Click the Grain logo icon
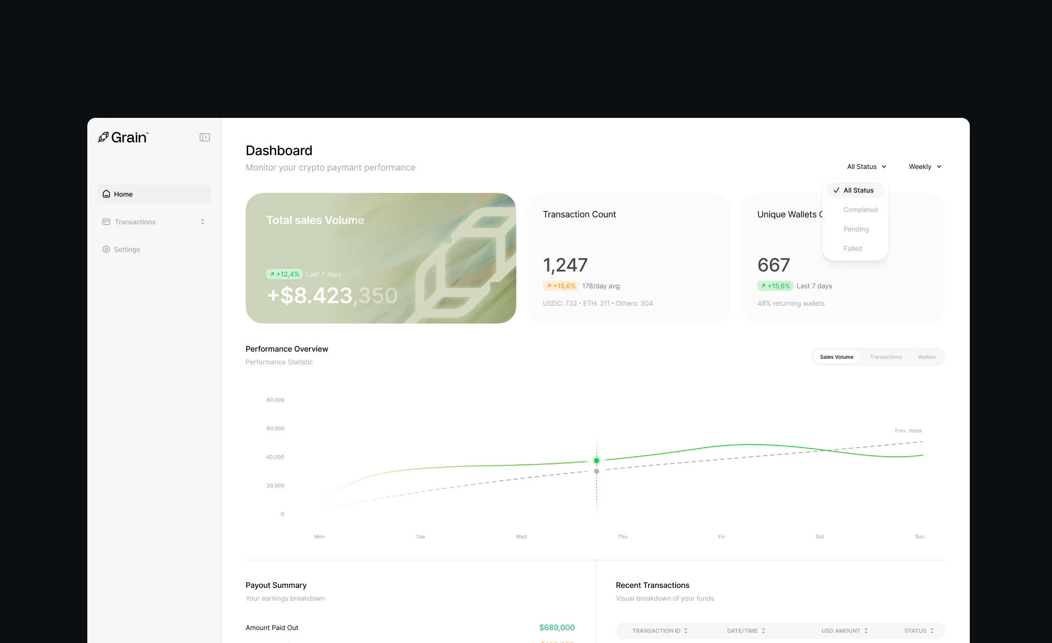 tap(103, 137)
